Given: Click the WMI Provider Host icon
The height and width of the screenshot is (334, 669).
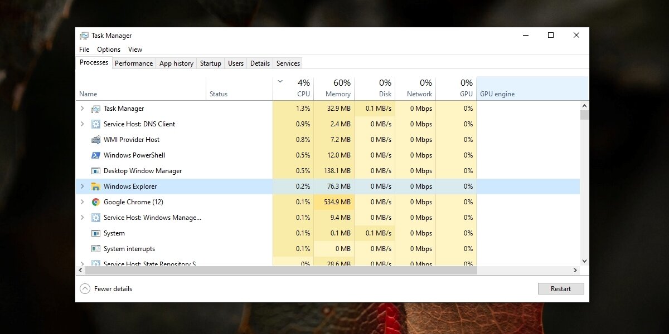Looking at the screenshot, I should (95, 139).
